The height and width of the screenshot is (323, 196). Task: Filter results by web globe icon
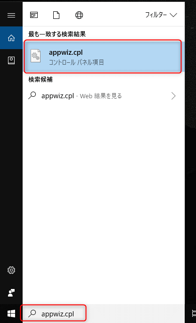coord(79,15)
